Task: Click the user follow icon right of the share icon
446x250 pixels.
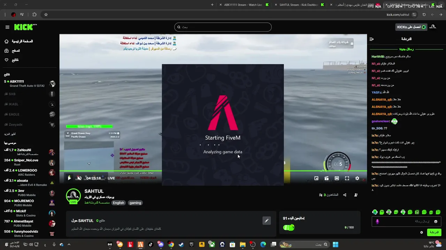Action: coord(356,195)
